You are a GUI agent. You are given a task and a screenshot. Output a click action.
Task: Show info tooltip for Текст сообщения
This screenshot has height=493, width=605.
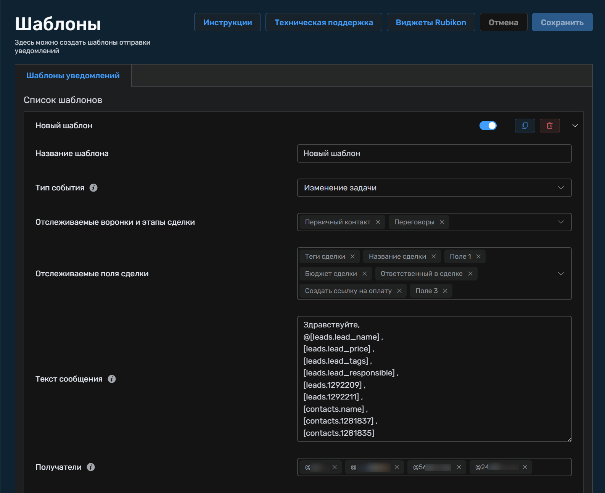click(112, 379)
